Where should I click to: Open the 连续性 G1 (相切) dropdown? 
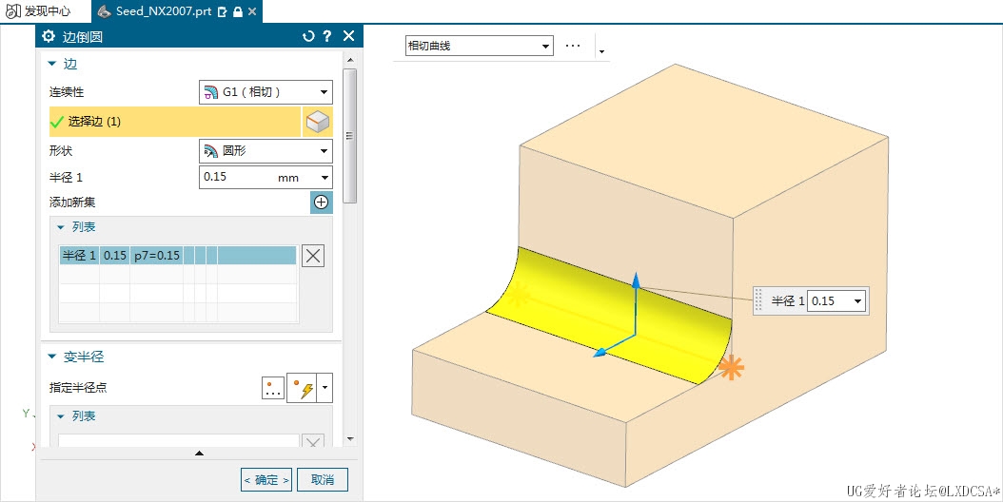(x=265, y=92)
